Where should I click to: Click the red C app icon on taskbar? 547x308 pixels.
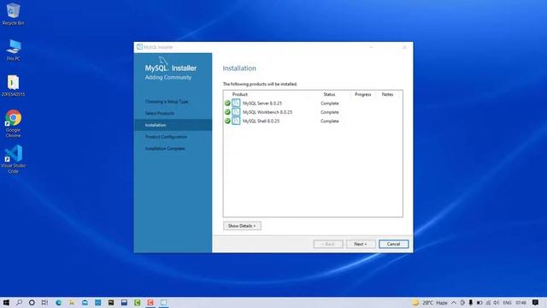click(150, 302)
